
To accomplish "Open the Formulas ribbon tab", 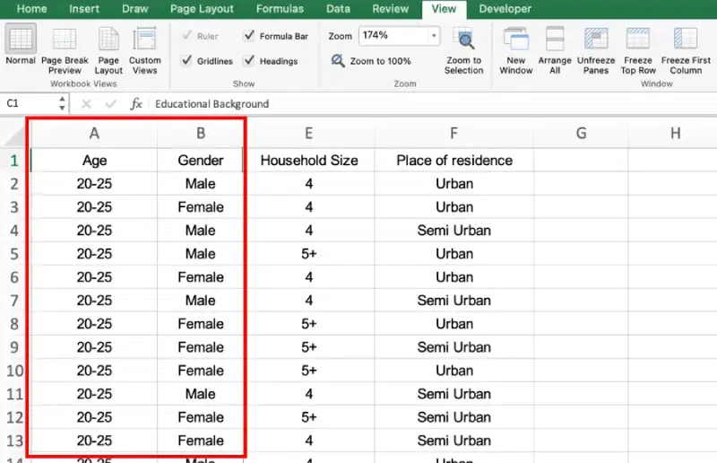I will click(x=280, y=9).
